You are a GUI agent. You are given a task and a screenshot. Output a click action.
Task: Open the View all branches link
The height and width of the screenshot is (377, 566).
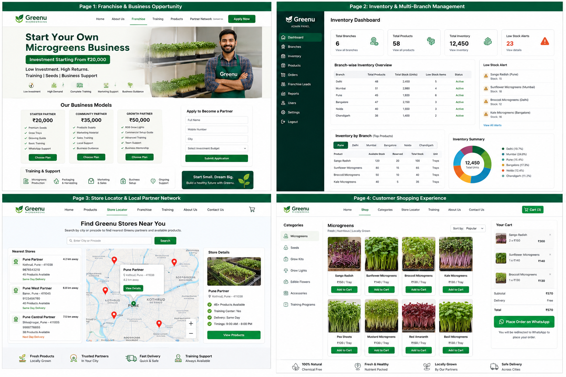click(346, 50)
